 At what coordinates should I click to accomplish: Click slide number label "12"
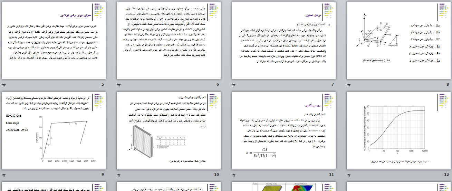[x=446, y=174]
